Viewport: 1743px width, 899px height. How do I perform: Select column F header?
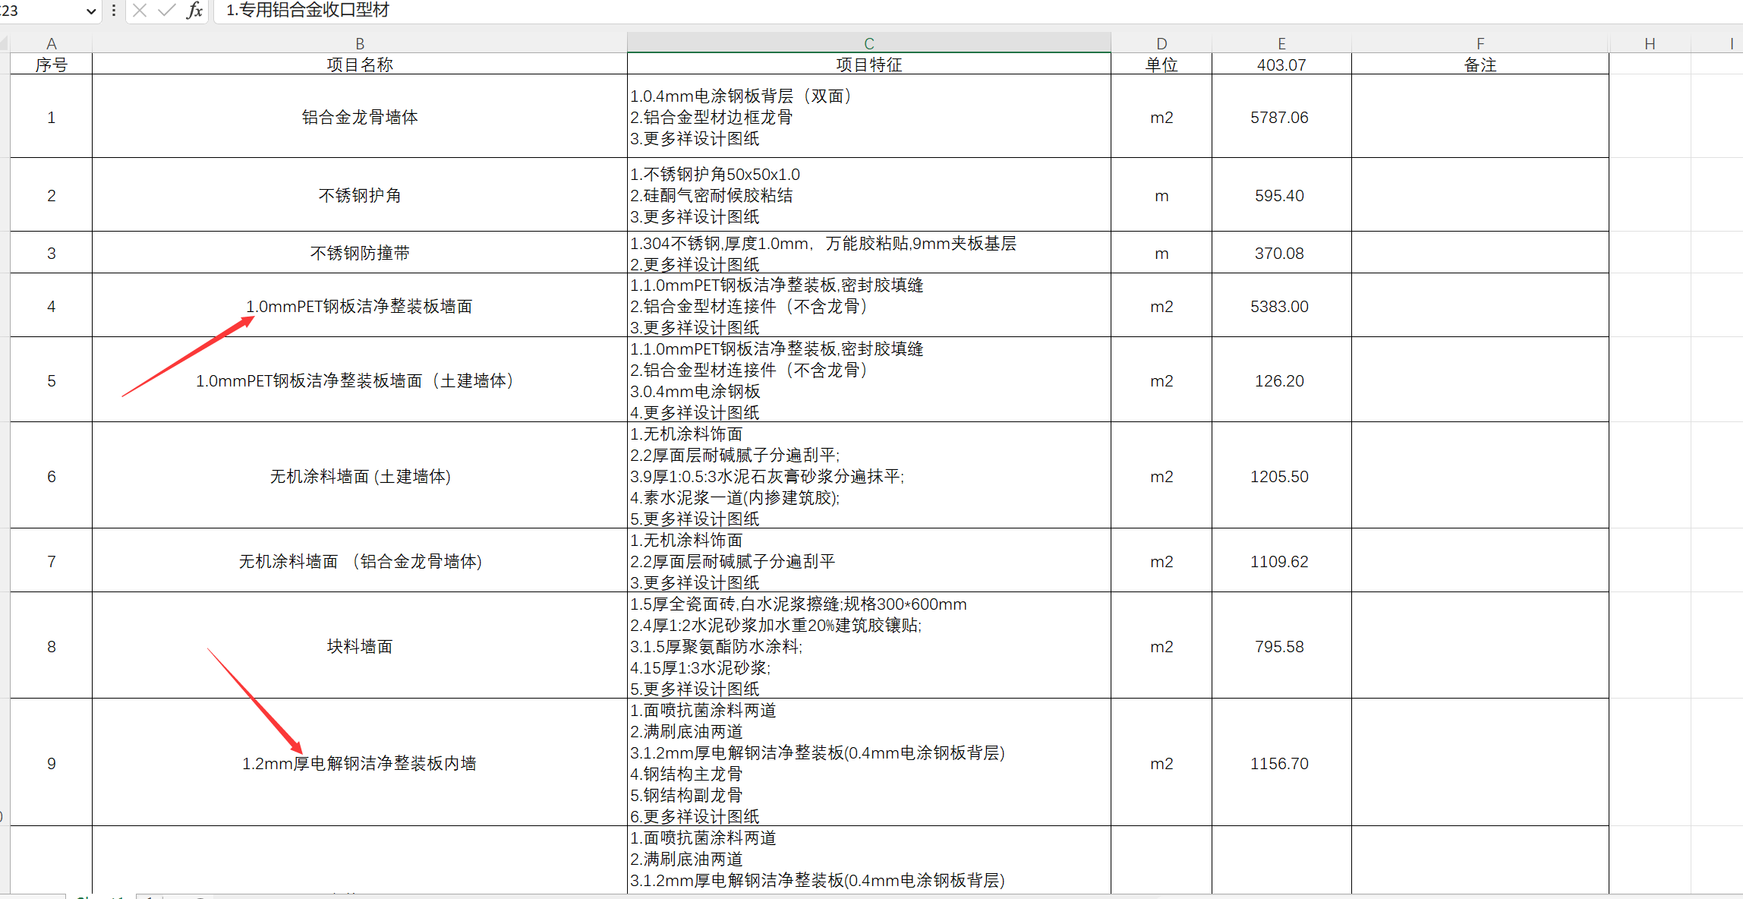tap(1480, 43)
